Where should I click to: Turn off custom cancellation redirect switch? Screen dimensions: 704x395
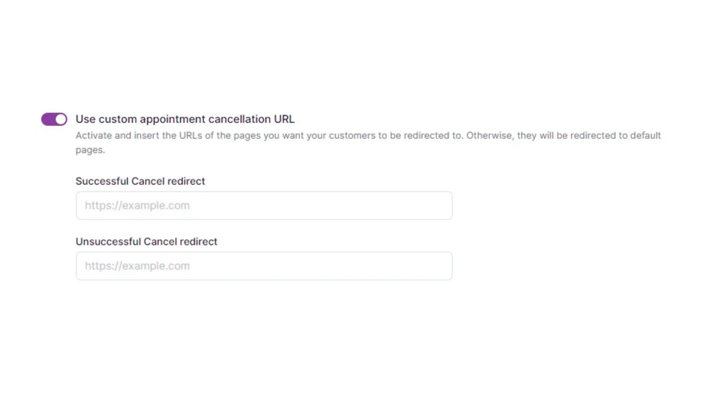[x=54, y=119]
